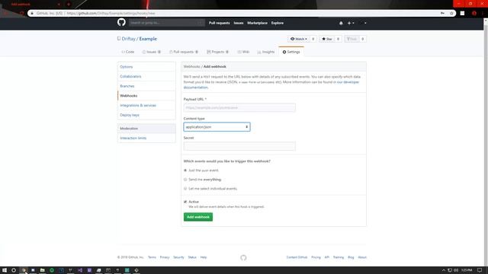Open the Action Center notification icon

click(x=480, y=270)
